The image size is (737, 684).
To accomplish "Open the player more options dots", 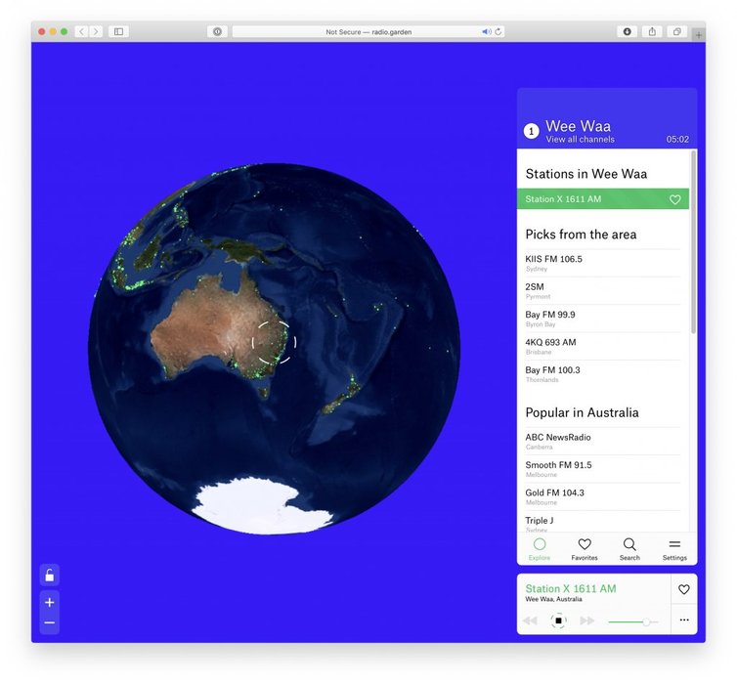I will (x=684, y=620).
